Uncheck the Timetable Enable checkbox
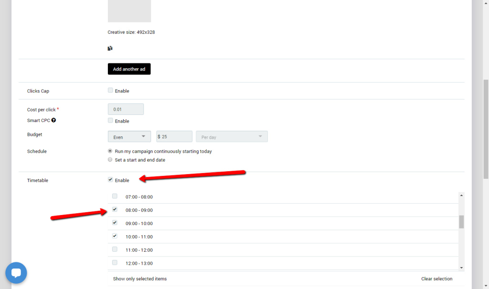This screenshot has height=289, width=489. (111, 180)
